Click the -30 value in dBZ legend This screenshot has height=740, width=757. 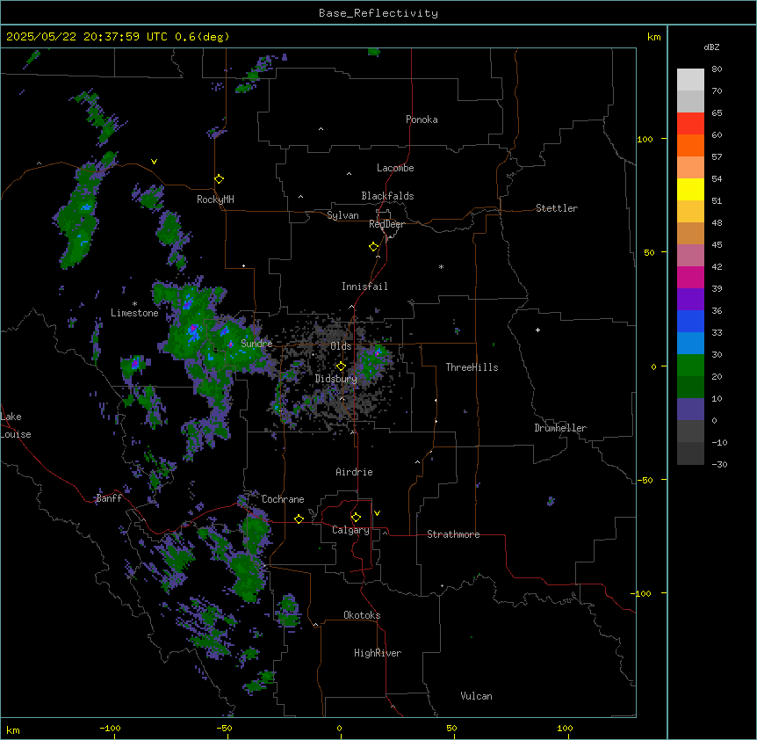(719, 464)
